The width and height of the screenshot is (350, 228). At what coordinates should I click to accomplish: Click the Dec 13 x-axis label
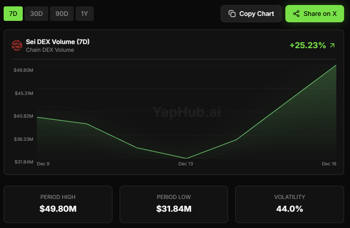coord(186,164)
